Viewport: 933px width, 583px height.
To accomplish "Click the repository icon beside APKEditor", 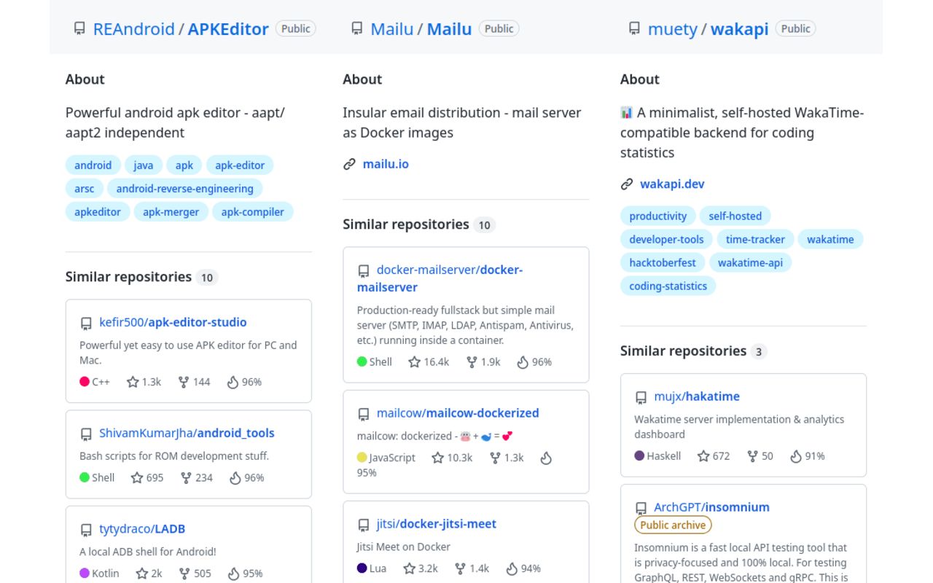I will (x=79, y=28).
